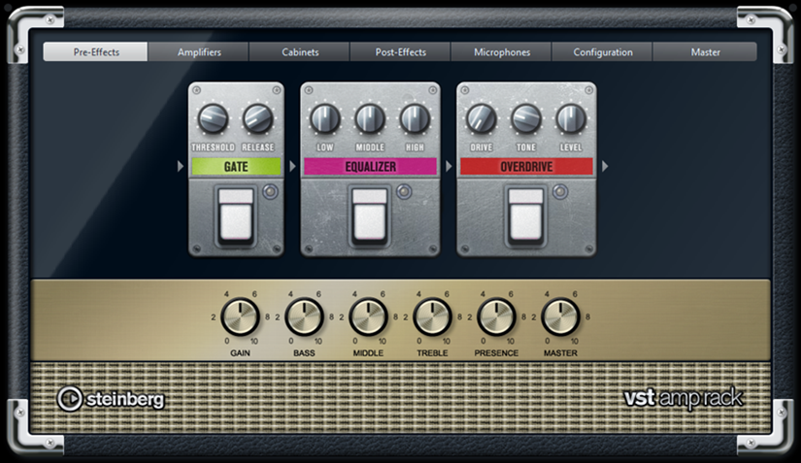Open the Amplifiers tab
The height and width of the screenshot is (463, 801).
pyautogui.click(x=199, y=52)
